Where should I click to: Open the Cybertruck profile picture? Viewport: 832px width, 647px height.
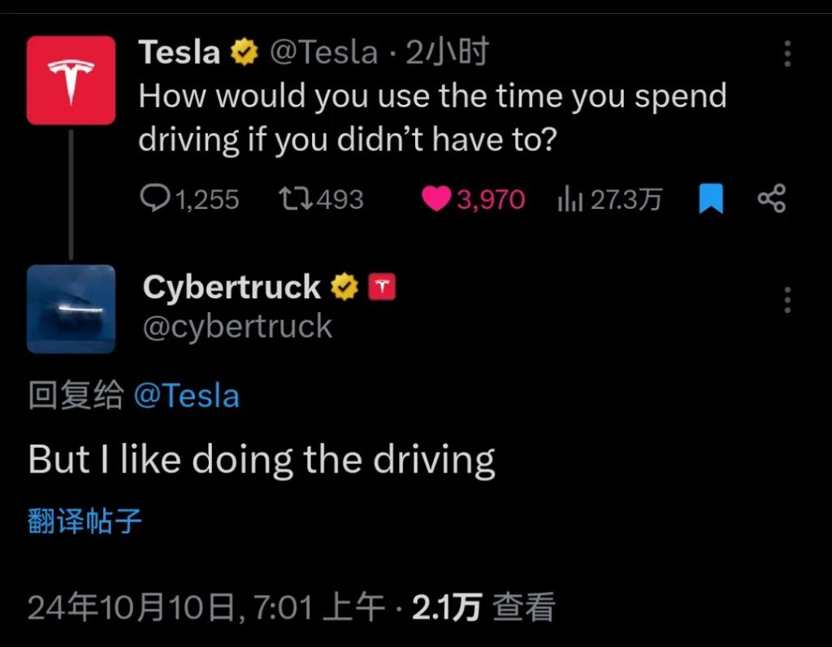point(71,309)
